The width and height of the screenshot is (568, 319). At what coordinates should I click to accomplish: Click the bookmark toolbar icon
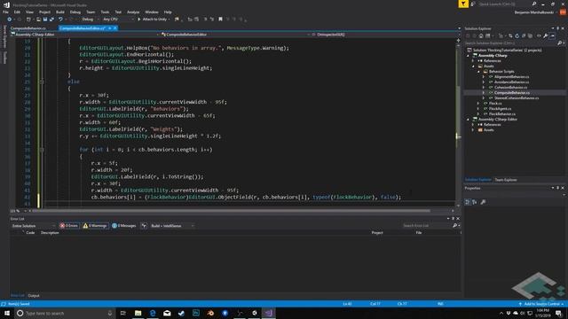pos(220,19)
